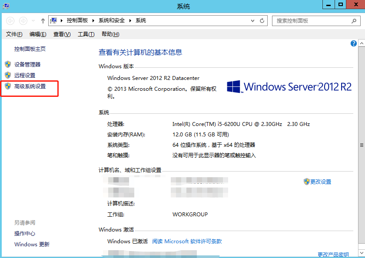This screenshot has width=365, height=258.
Task: Open recent locations dropdown arrow
Action: (33, 21)
